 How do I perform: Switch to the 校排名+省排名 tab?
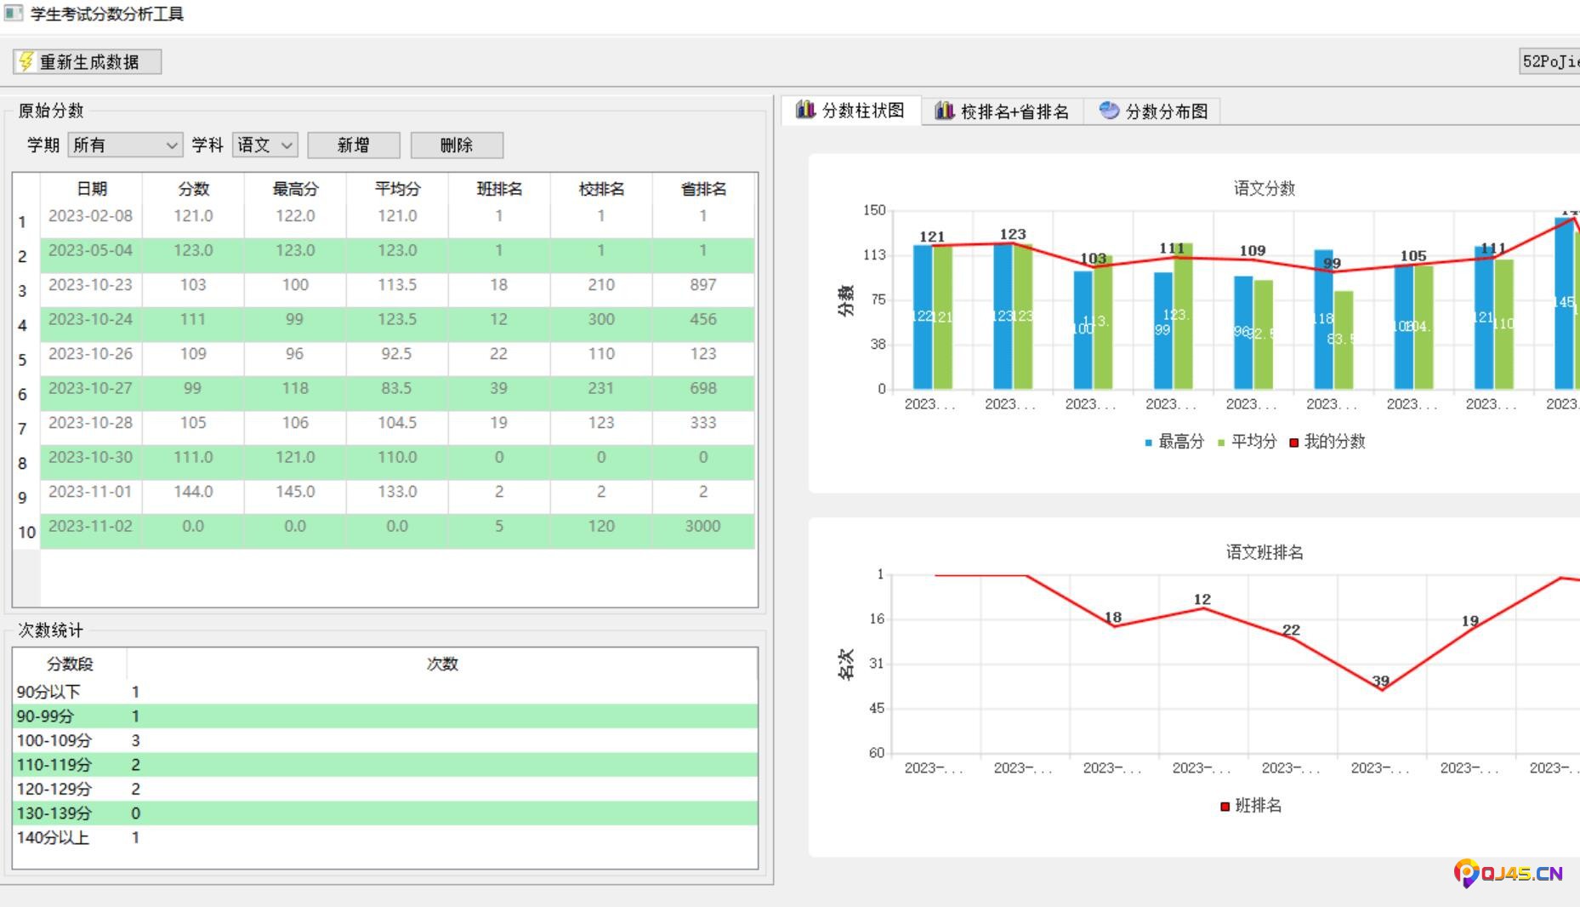1003,111
